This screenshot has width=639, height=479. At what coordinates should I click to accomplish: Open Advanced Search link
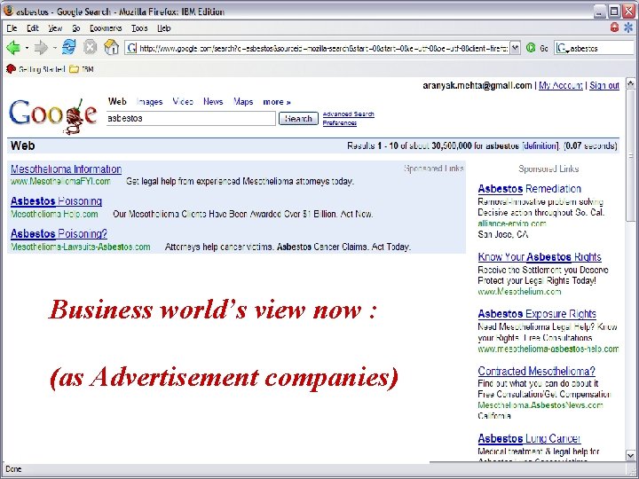[x=349, y=114]
